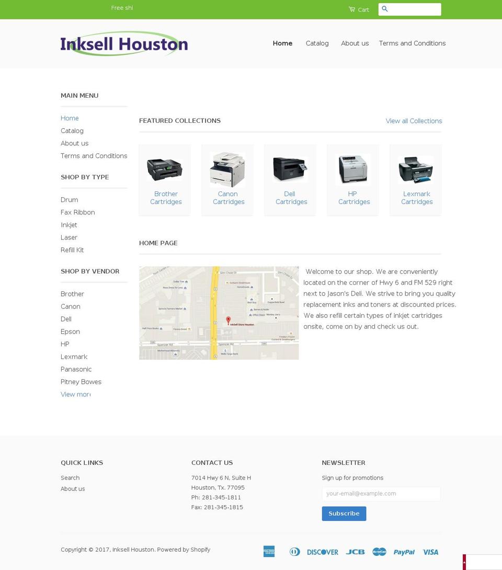Image resolution: width=502 pixels, height=570 pixels.
Task: Click the newsletter email input field
Action: click(x=381, y=494)
